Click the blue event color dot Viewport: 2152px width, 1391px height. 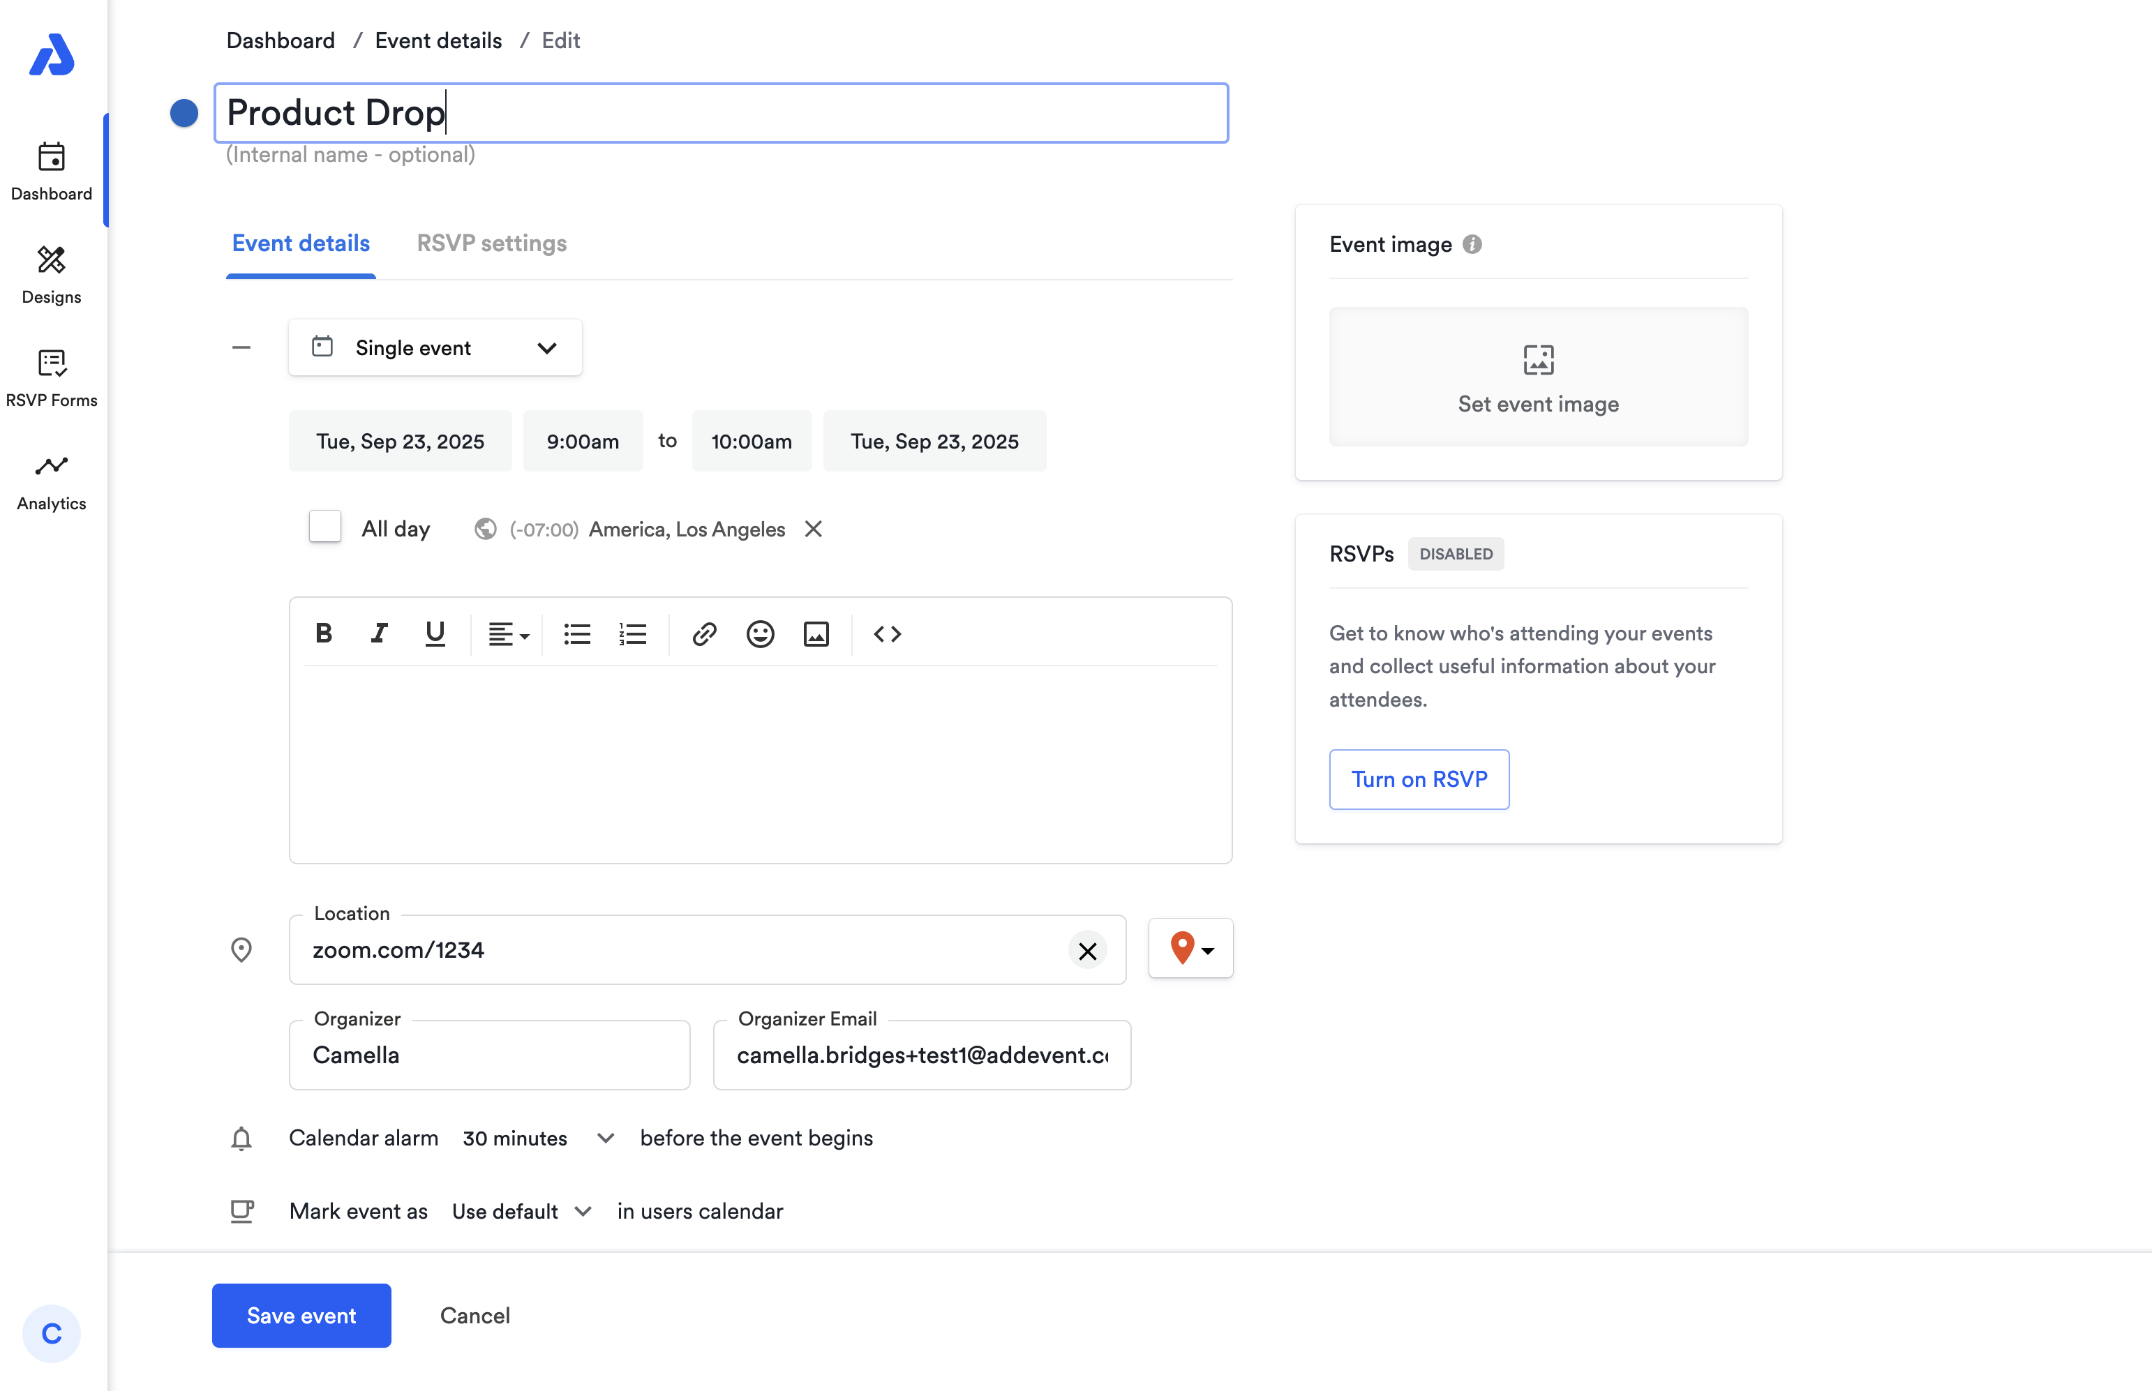[184, 113]
